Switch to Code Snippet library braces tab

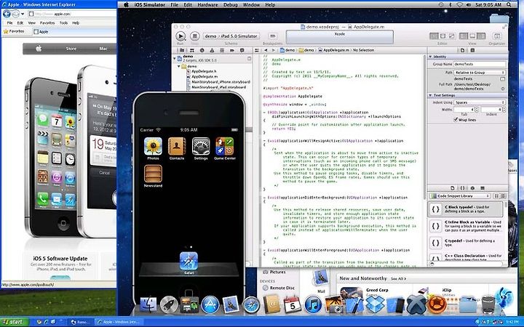tap(463, 188)
